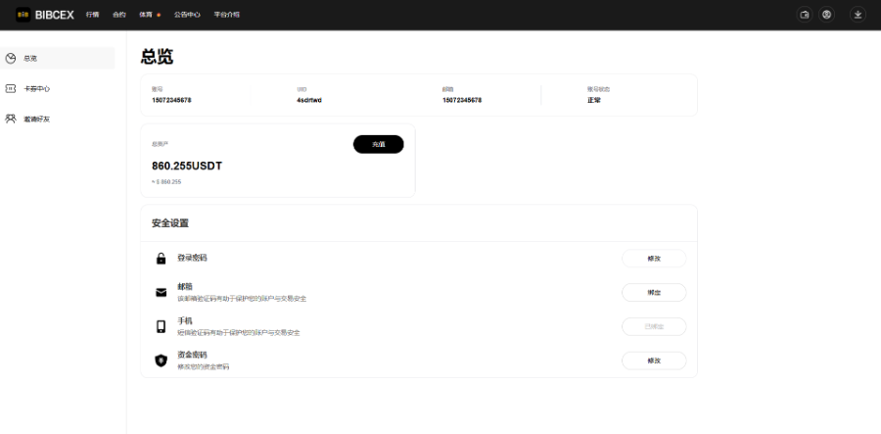This screenshot has height=434, width=881.
Task: Click 绑定 button for email
Action: tap(654, 292)
